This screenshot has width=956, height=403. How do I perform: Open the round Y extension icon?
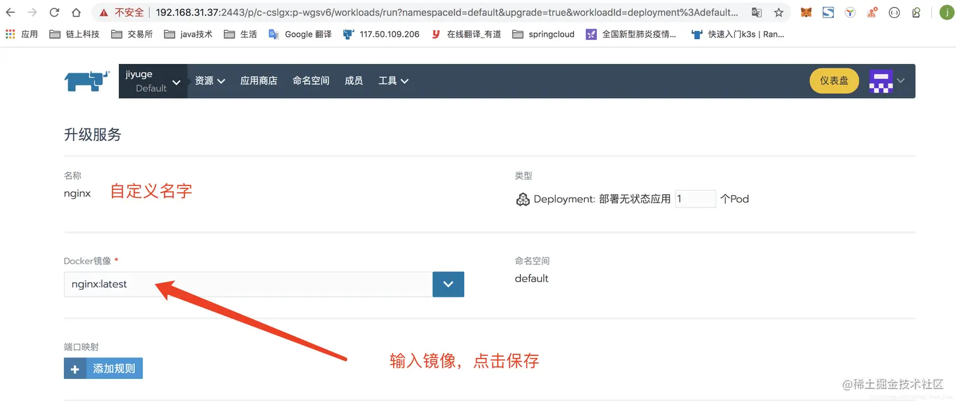pos(850,12)
